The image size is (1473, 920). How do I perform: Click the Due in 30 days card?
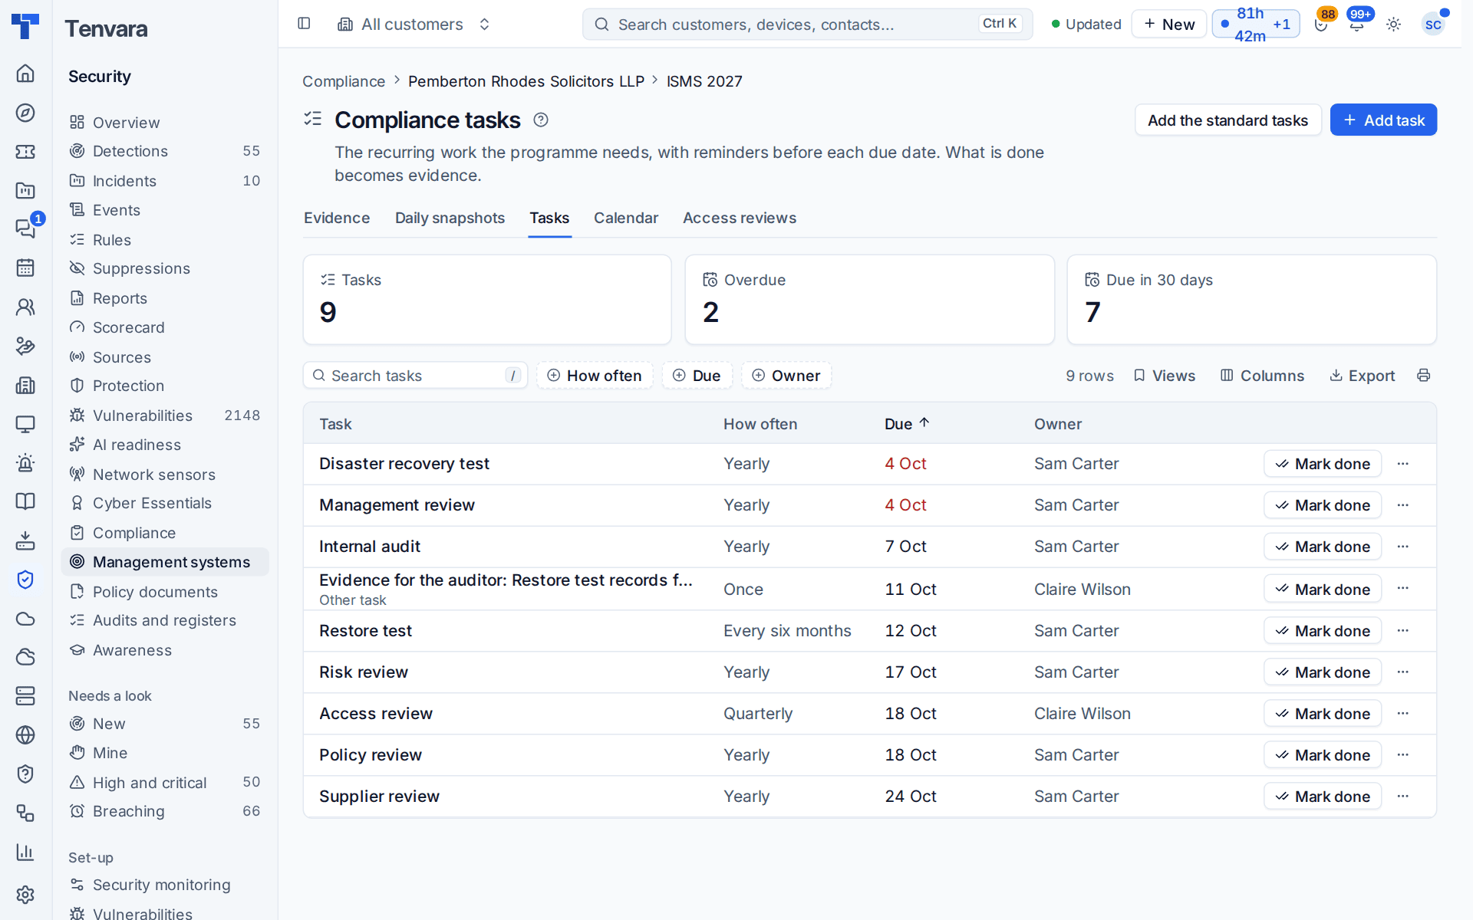[x=1251, y=299]
